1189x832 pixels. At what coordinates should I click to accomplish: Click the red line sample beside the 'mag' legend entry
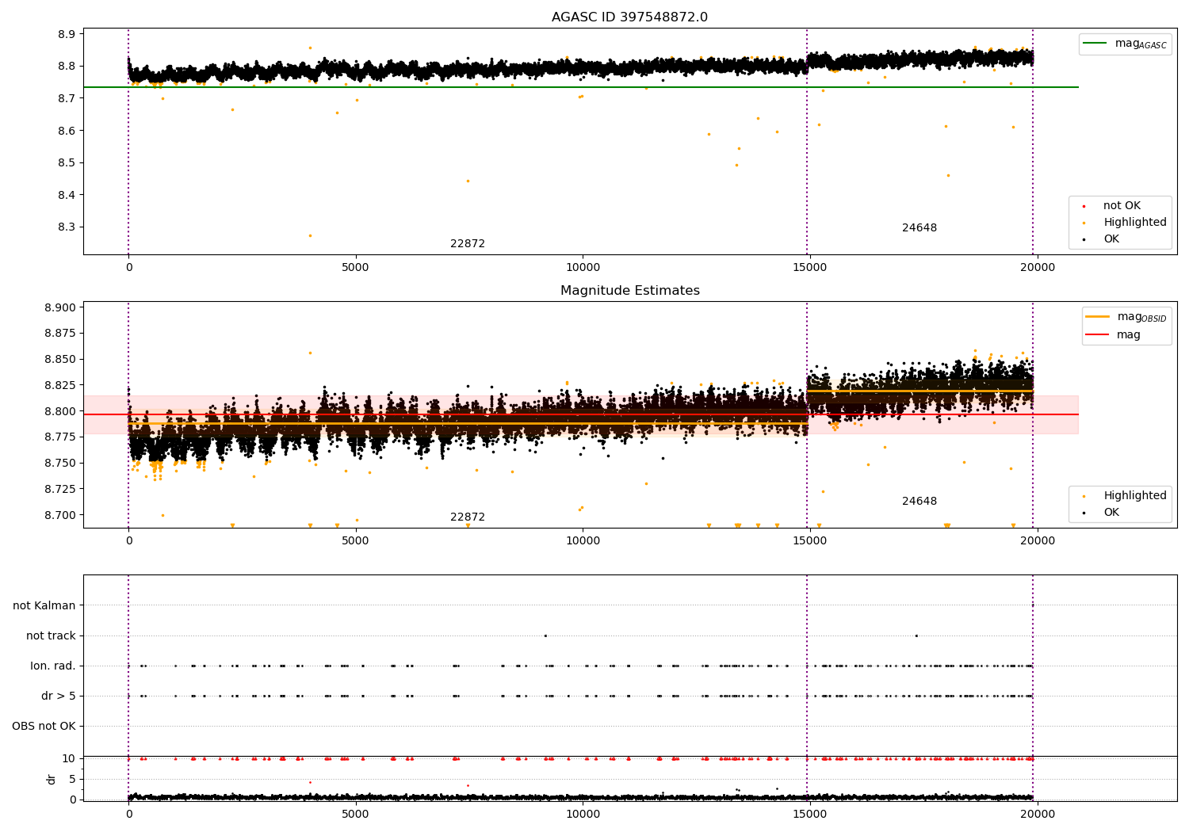[1098, 335]
